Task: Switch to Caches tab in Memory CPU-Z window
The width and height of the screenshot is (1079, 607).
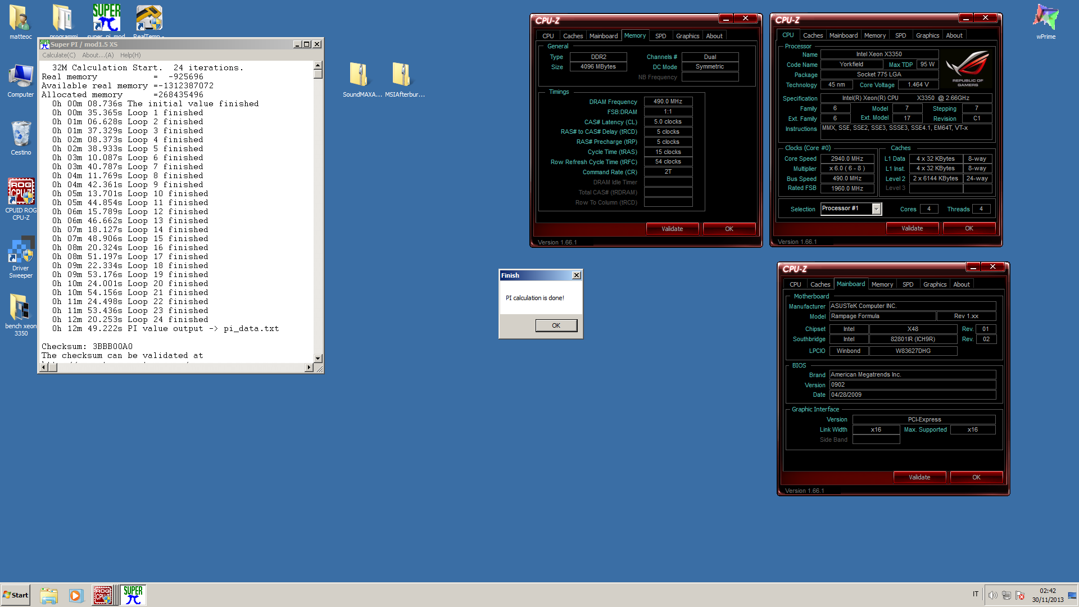Action: tap(573, 36)
